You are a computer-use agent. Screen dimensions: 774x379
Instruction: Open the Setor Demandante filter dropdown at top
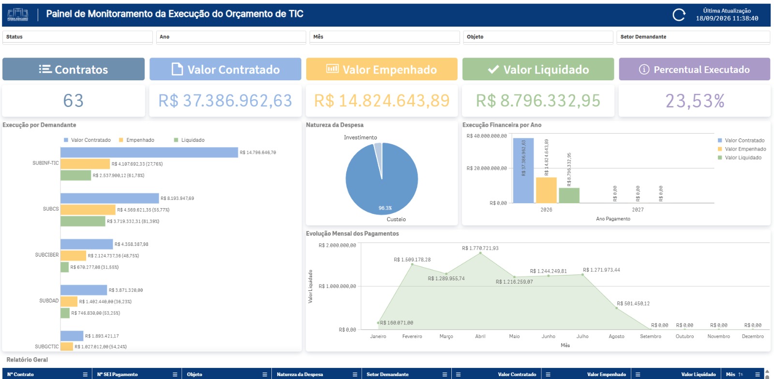693,37
